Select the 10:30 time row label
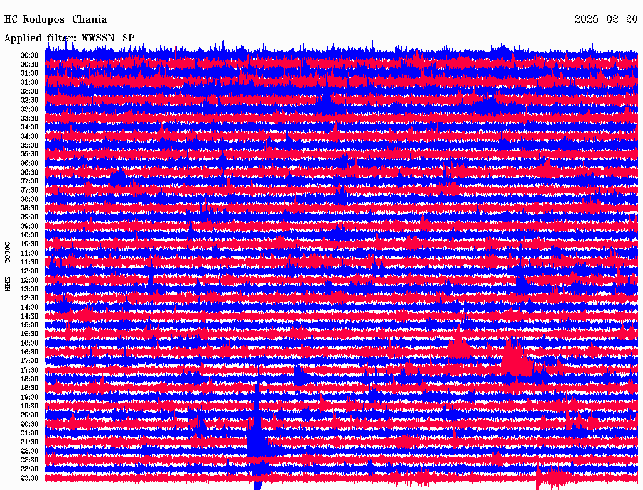The width and height of the screenshot is (643, 490). (30, 244)
